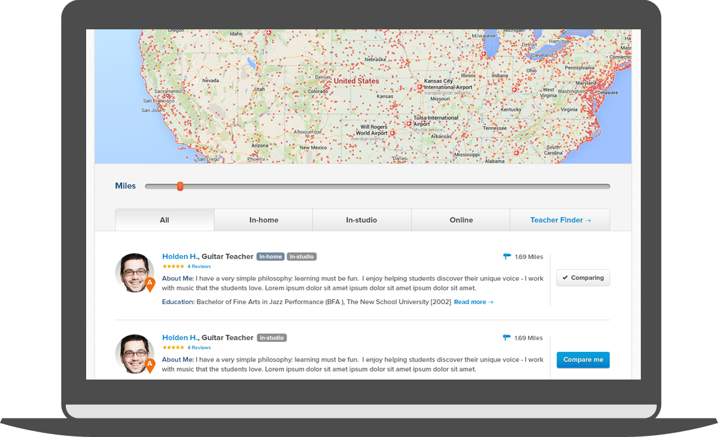Click the in-home tag badge on first listing
Viewport: 718px width, 437px height.
(270, 257)
